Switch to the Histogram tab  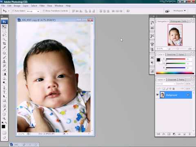point(175,21)
